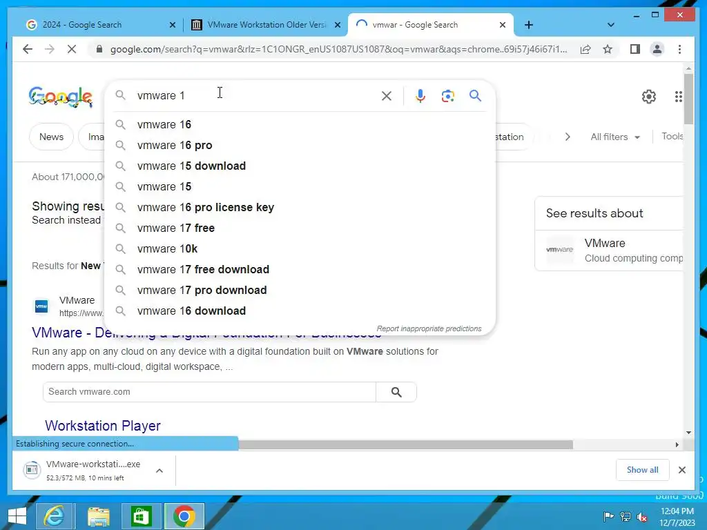Click the network tray icon
The image size is (707, 530).
626,516
